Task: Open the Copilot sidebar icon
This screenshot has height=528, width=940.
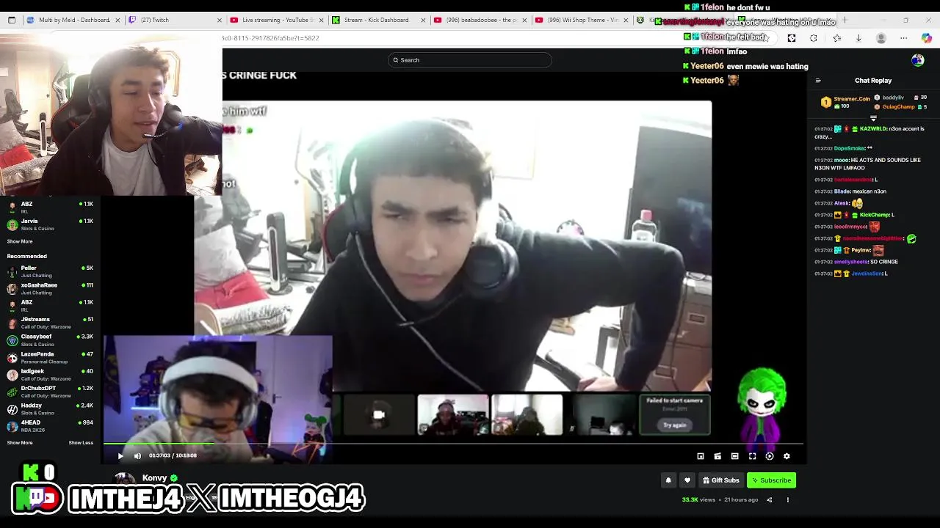Action: [927, 38]
